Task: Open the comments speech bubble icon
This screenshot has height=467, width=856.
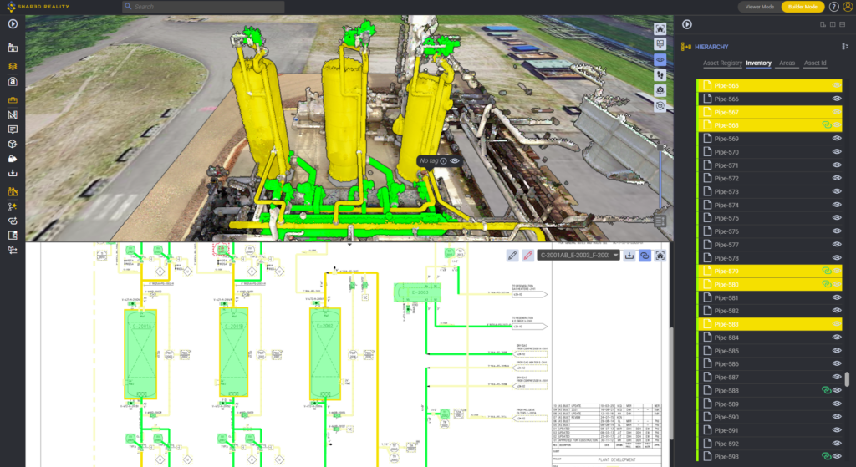Action: (x=13, y=129)
